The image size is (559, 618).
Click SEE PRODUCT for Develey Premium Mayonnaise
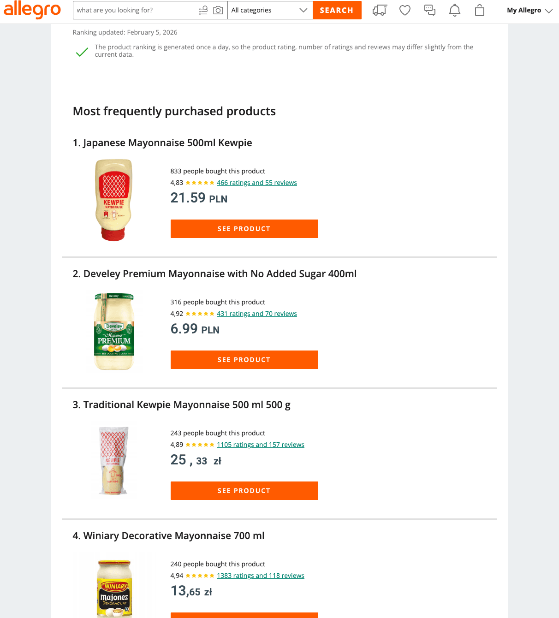tap(244, 360)
